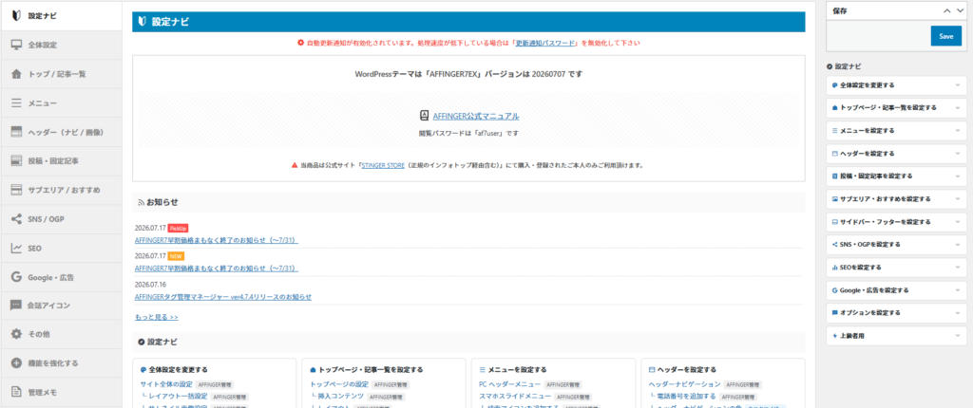This screenshot has height=408, width=973.
Task: Expand トップページ・記事一覧を設定する in right panel
Action: [896, 108]
